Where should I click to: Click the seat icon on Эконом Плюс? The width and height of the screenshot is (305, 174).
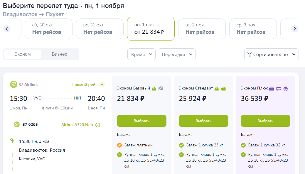pos(285,88)
